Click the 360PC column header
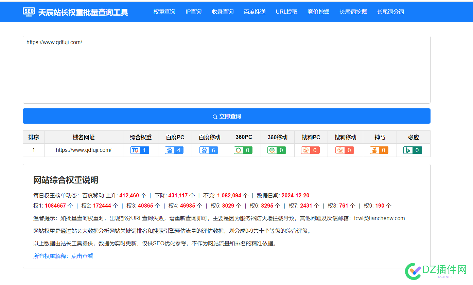This screenshot has height=285, width=473. [x=244, y=137]
